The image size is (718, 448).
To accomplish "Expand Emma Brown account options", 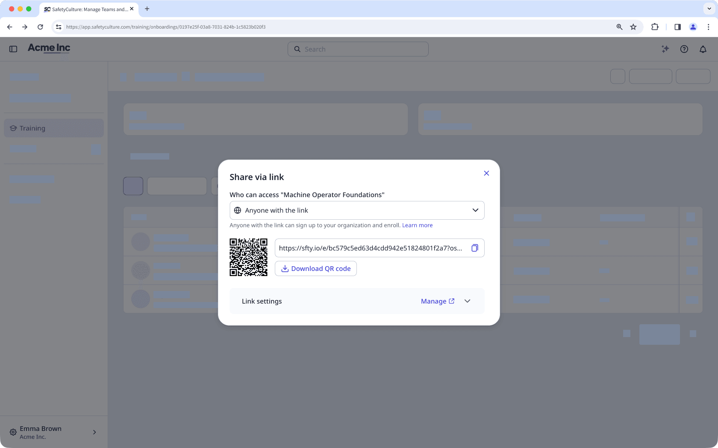I will [x=94, y=432].
